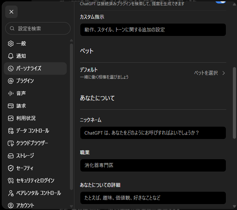Open the 通知 settings section
This screenshot has height=210, width=237.
[x=35, y=56]
